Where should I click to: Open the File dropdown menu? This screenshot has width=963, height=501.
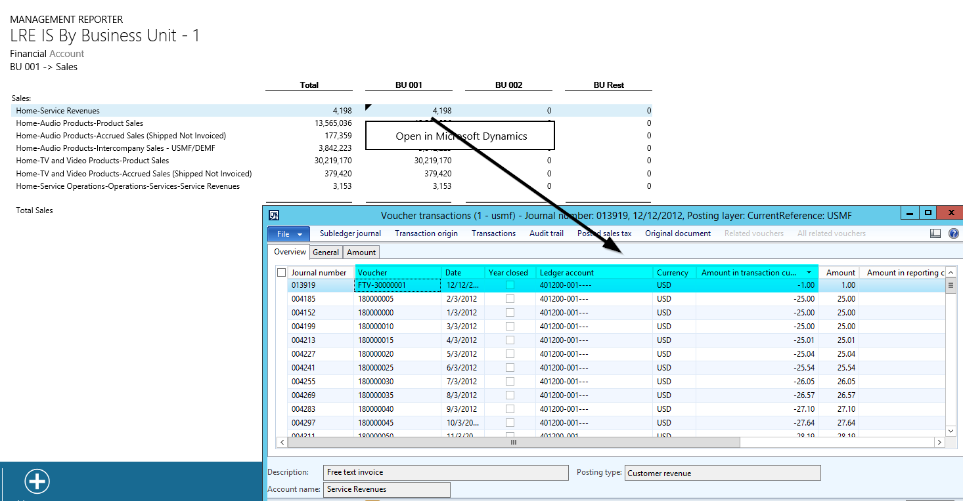click(289, 234)
